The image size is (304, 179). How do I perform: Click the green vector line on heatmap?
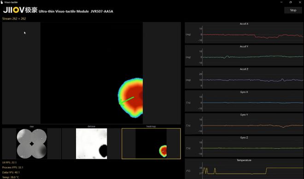(x=127, y=100)
